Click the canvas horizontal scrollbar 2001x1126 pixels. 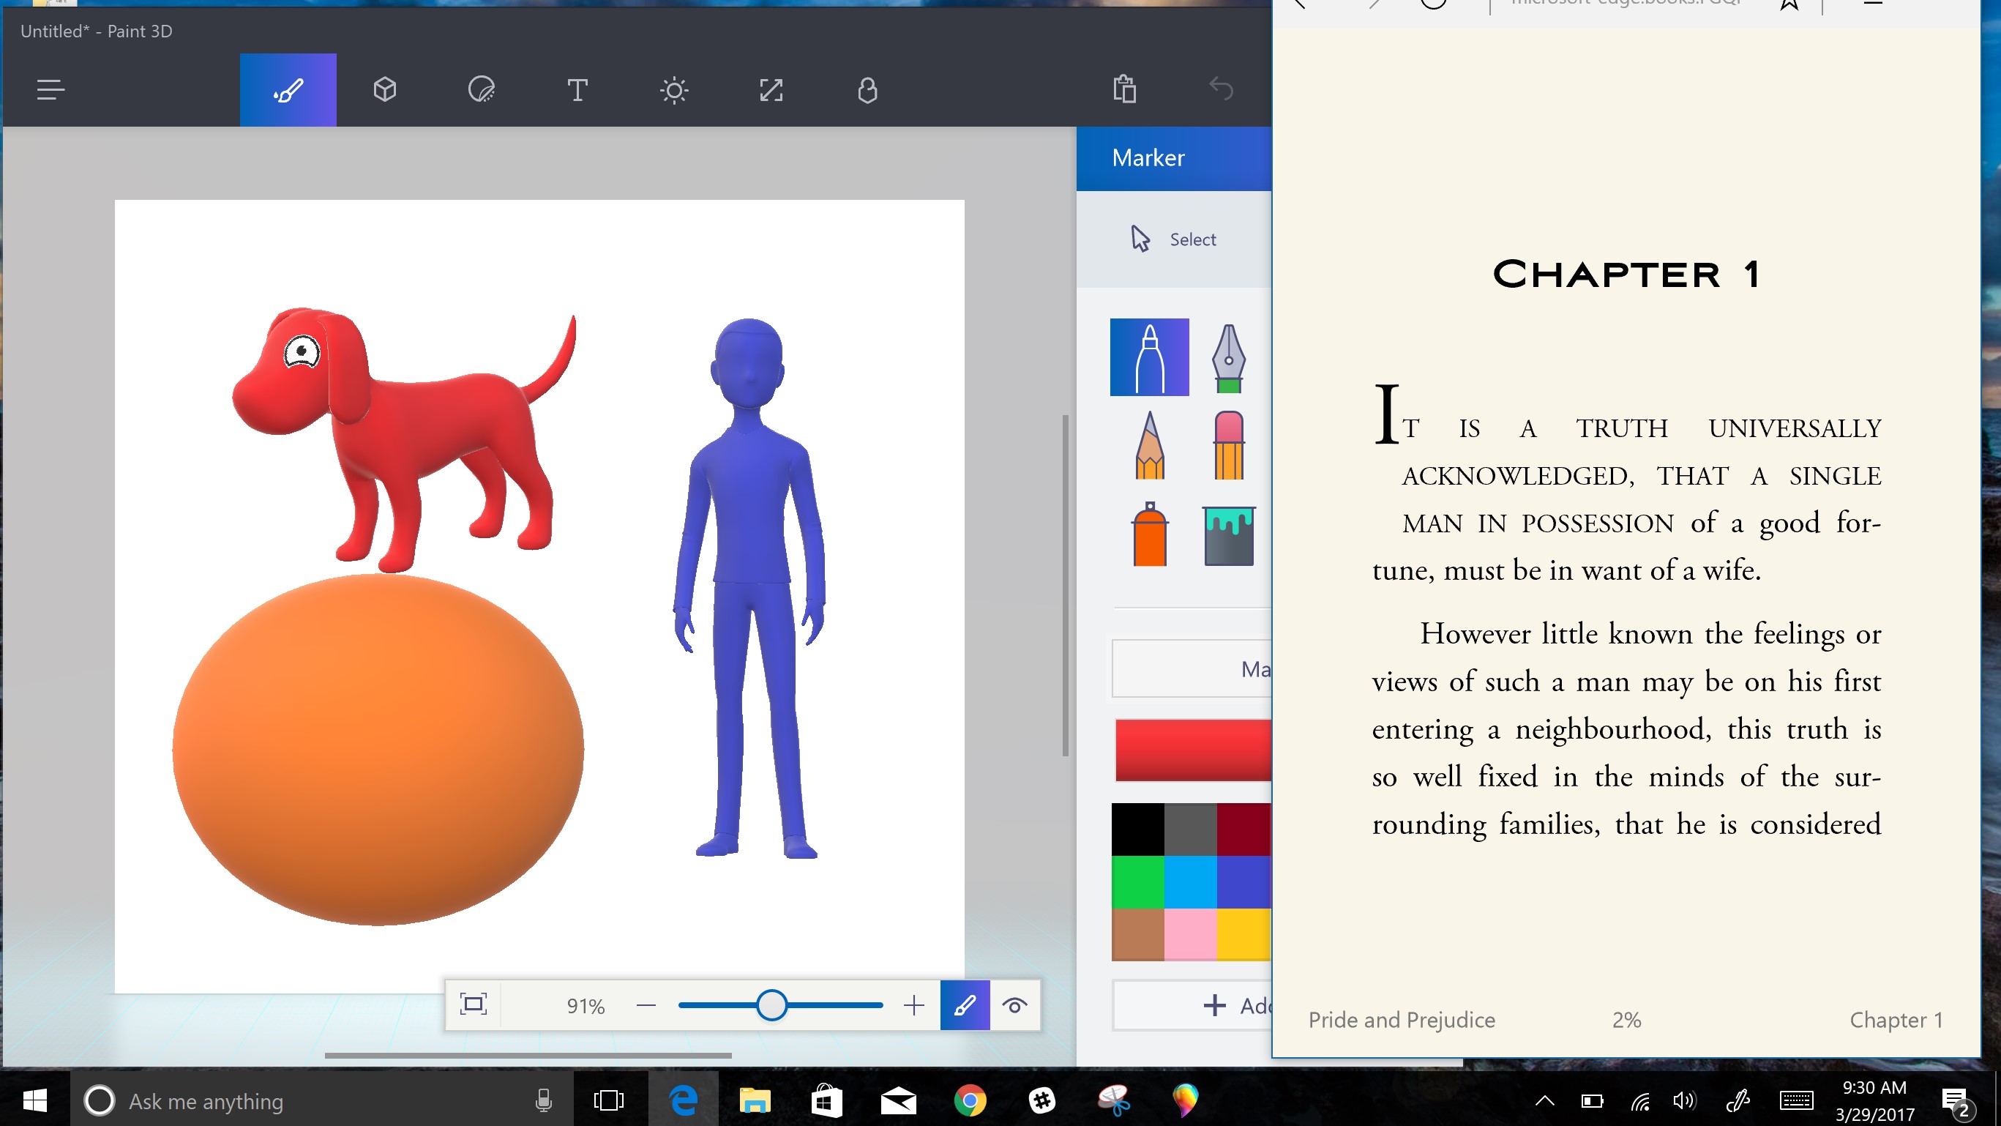[x=528, y=1055]
